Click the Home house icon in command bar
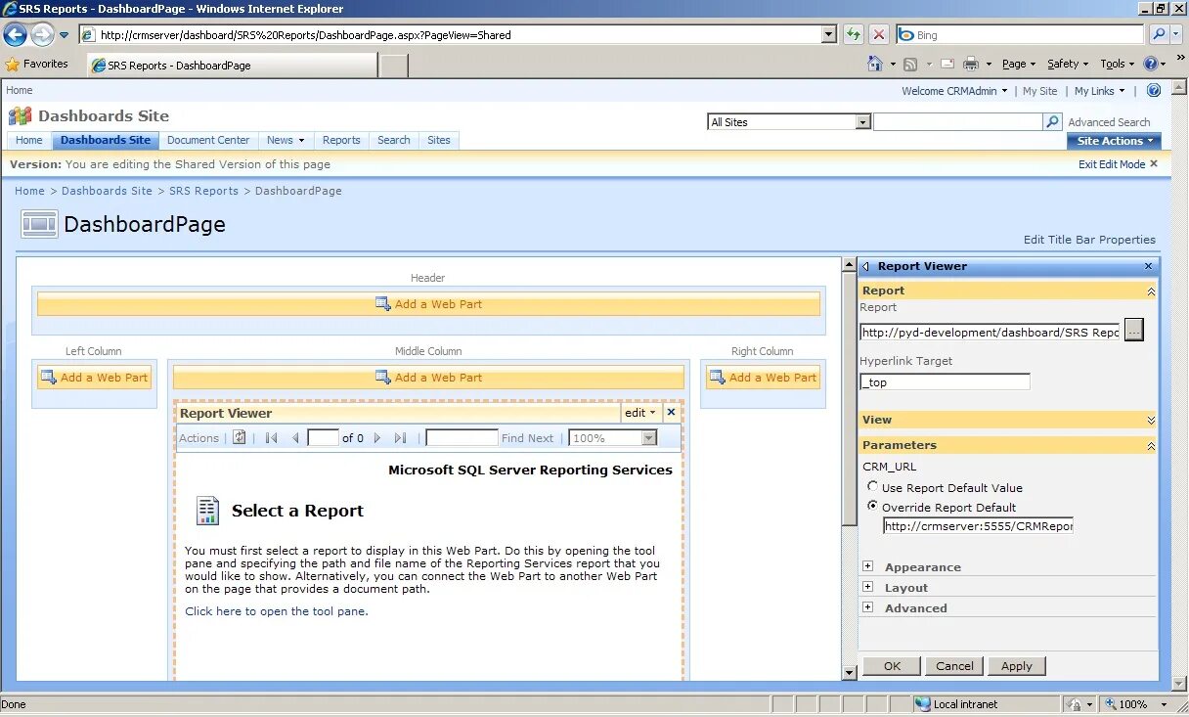Screen dimensions: 1189x717 (875, 64)
